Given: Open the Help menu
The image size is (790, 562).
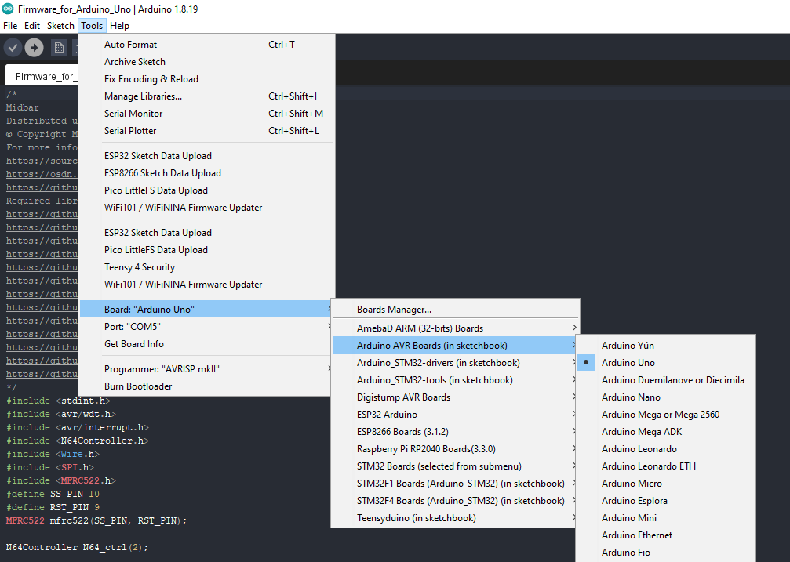Looking at the screenshot, I should click(x=119, y=26).
